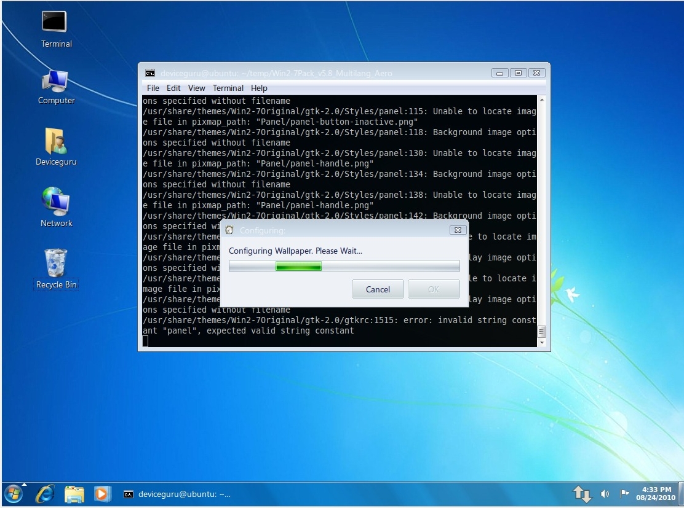Click the date 08/24/2010 in tray
The height and width of the screenshot is (508, 684).
656,498
